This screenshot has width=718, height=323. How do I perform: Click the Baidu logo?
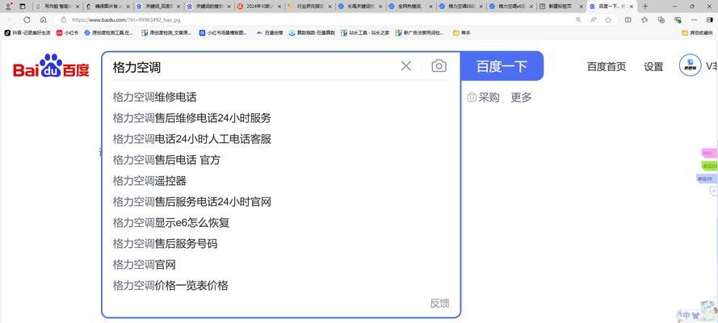point(51,66)
